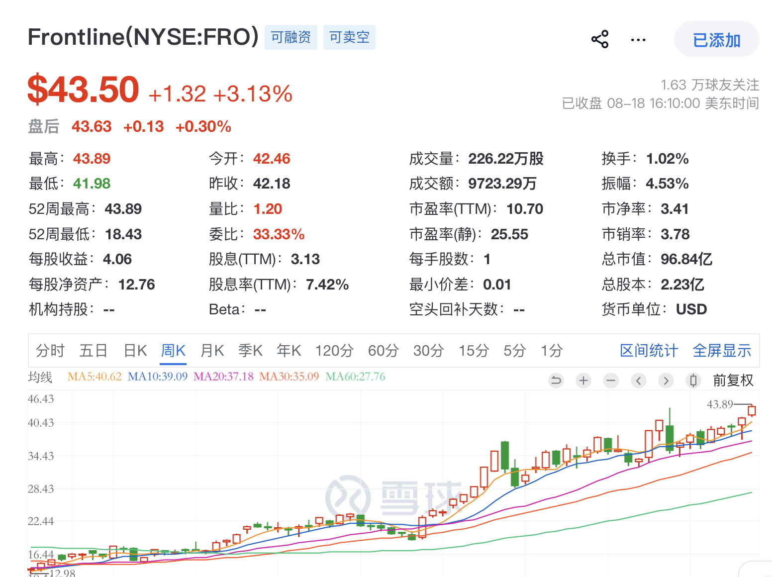Click the 货币单位 value USD
772x577 pixels.
coord(691,309)
